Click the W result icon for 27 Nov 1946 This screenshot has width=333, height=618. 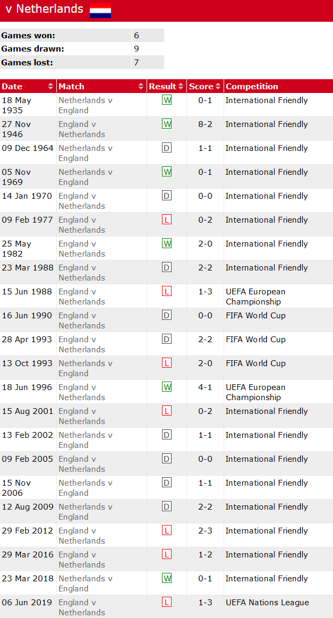(167, 124)
